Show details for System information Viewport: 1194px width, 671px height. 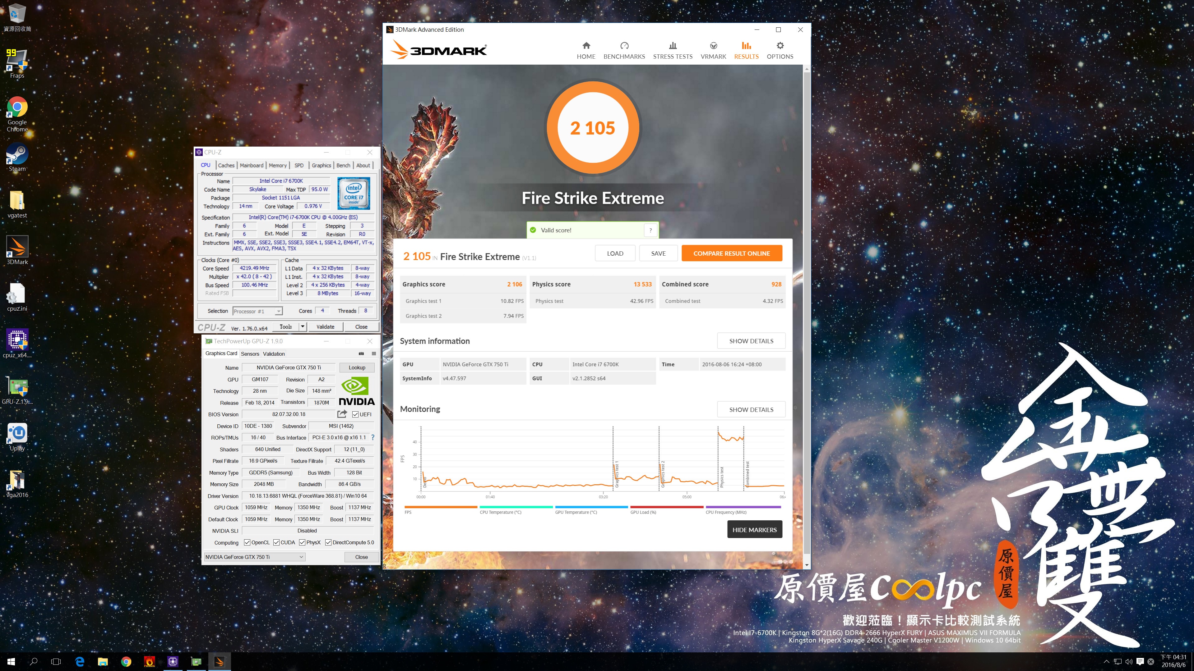[x=751, y=341]
